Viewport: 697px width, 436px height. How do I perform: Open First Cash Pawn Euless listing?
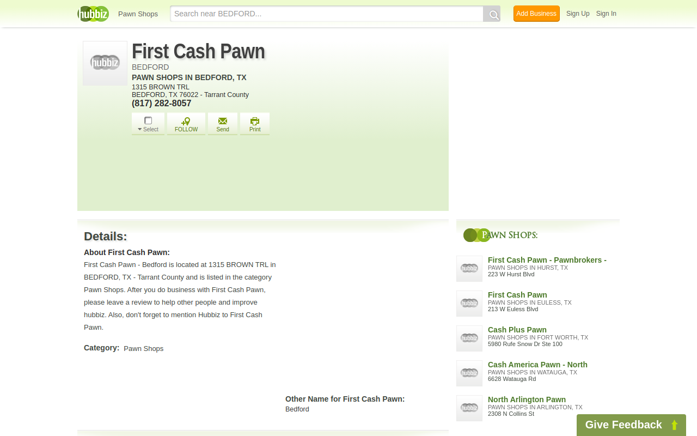tap(517, 295)
